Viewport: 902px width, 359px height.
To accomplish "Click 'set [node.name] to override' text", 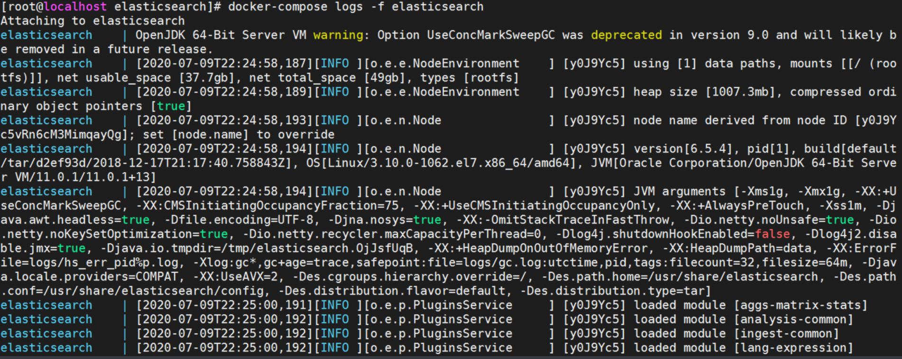I will tap(239, 135).
